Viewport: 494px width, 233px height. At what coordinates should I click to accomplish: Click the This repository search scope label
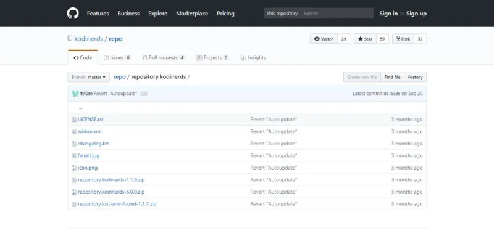282,14
